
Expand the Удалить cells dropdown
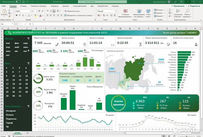(x=164, y=13)
